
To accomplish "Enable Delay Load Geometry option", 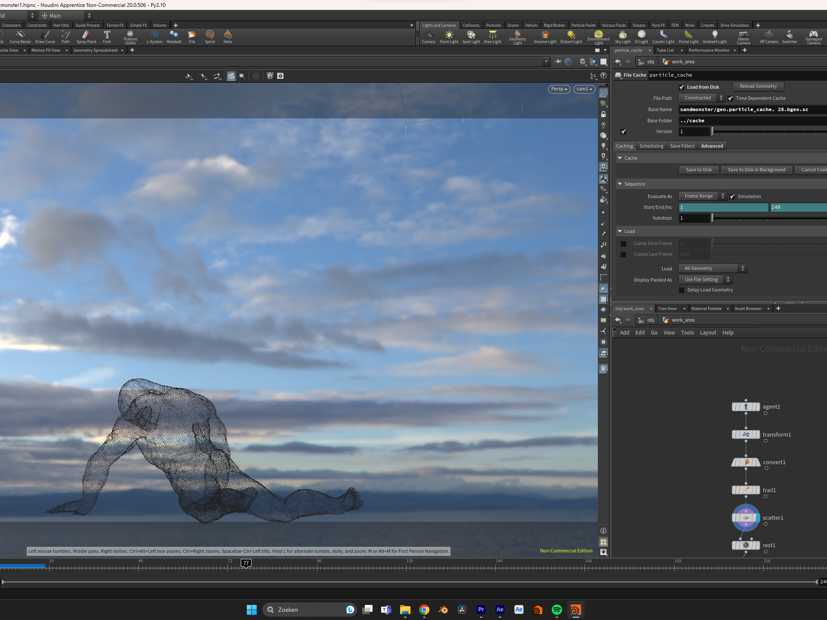I will tap(682, 290).
